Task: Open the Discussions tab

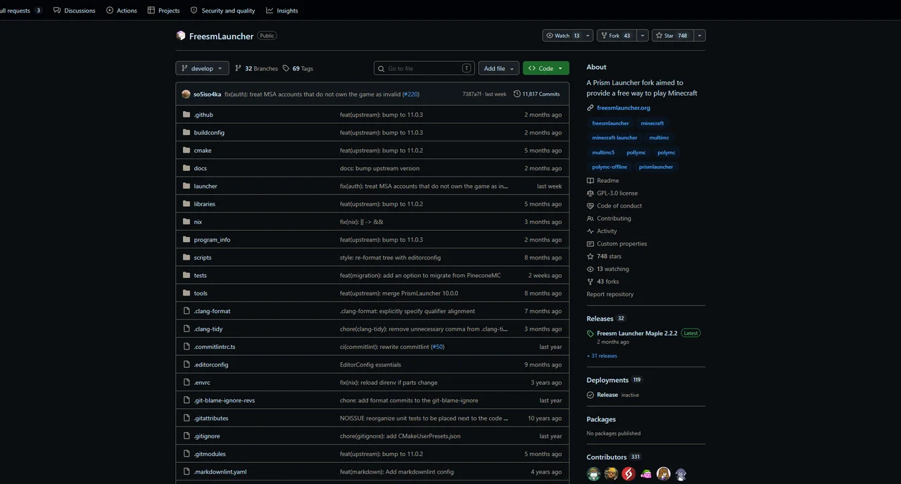Action: [x=74, y=11]
